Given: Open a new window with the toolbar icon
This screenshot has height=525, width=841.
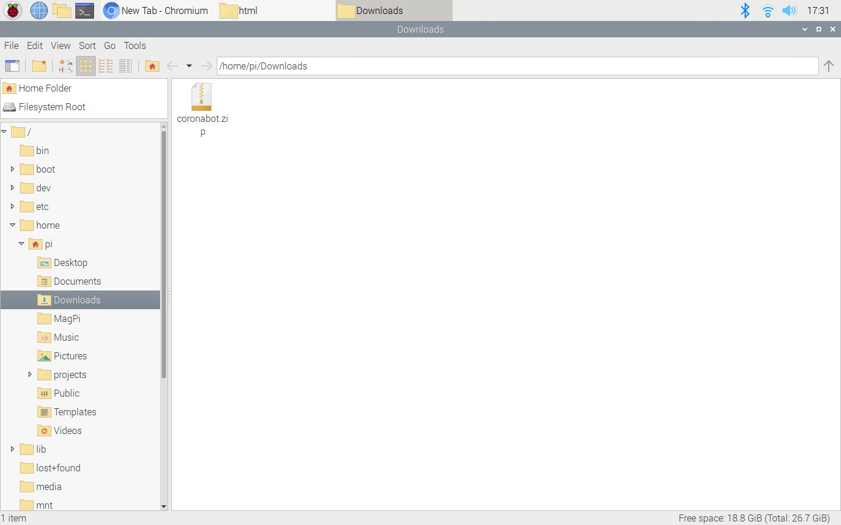Looking at the screenshot, I should point(12,66).
